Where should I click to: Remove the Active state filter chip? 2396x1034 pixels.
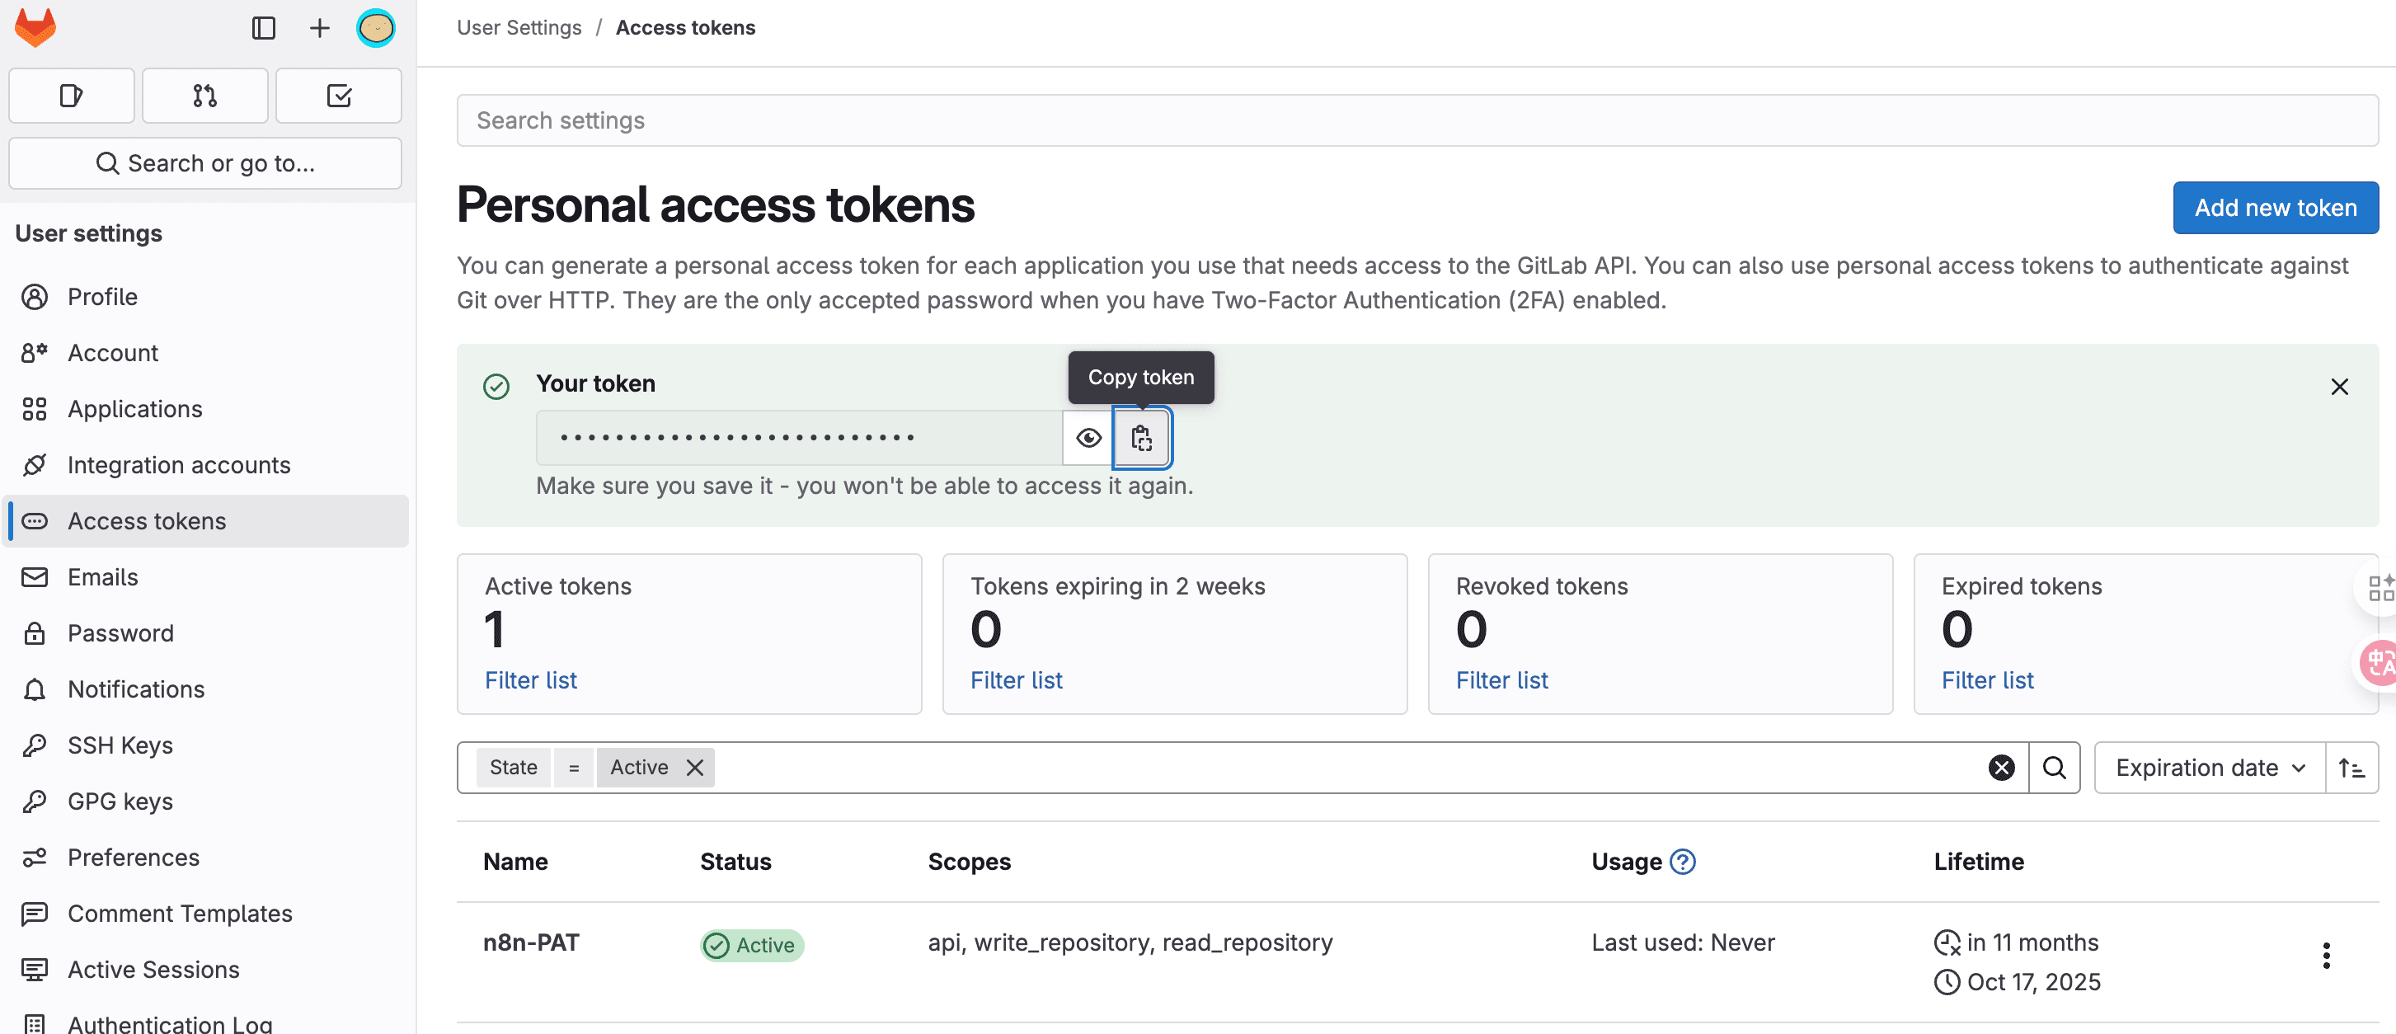tap(694, 767)
